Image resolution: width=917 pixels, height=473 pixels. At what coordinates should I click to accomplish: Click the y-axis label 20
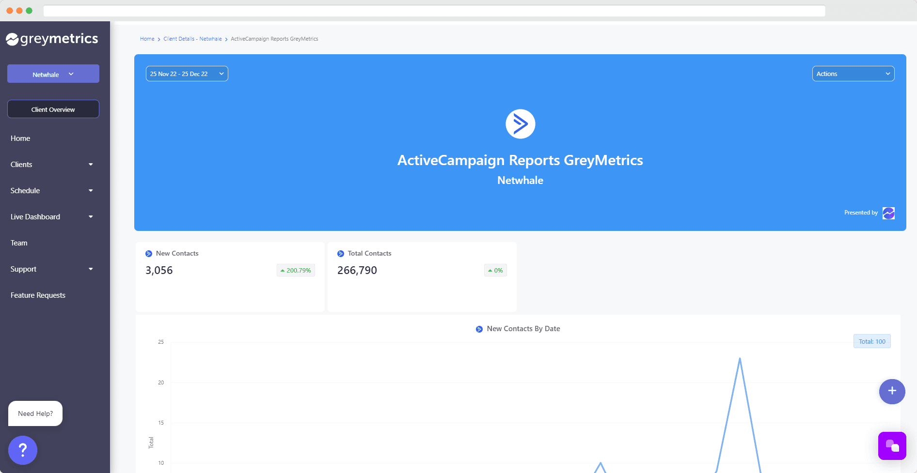[x=161, y=382]
